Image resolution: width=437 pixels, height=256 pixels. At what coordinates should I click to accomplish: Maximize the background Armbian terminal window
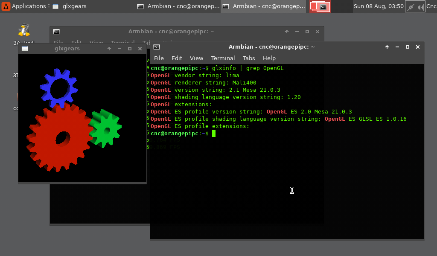pos(307,32)
